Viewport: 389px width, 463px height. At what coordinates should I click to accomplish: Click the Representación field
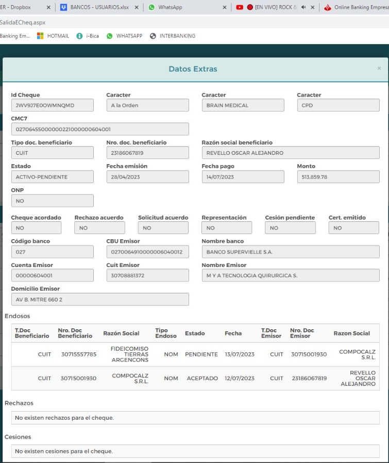click(227, 228)
